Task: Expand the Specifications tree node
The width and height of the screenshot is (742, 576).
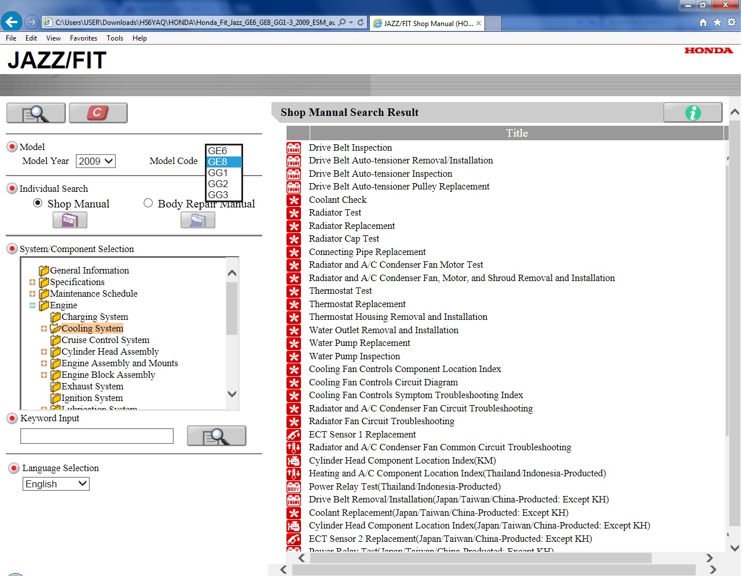Action: pos(32,282)
